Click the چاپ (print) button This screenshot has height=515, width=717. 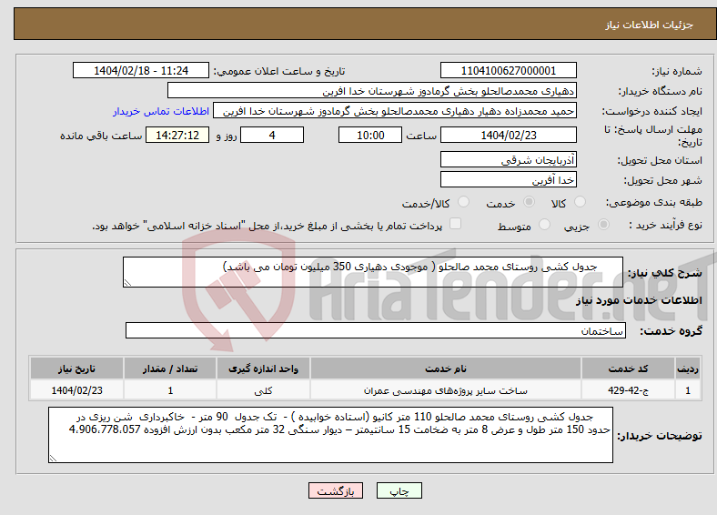point(399,490)
